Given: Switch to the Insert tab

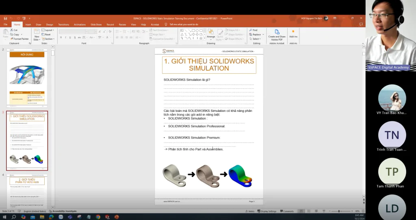Looking at the screenshot, I should (28, 24).
